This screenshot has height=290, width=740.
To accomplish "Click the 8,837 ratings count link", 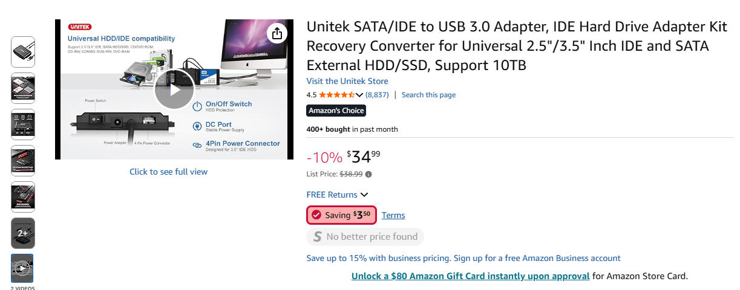I will point(377,95).
